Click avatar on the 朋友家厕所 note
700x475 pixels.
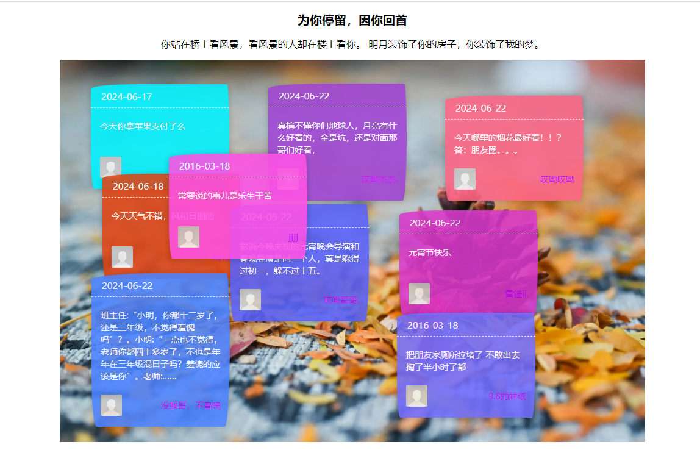pos(416,396)
